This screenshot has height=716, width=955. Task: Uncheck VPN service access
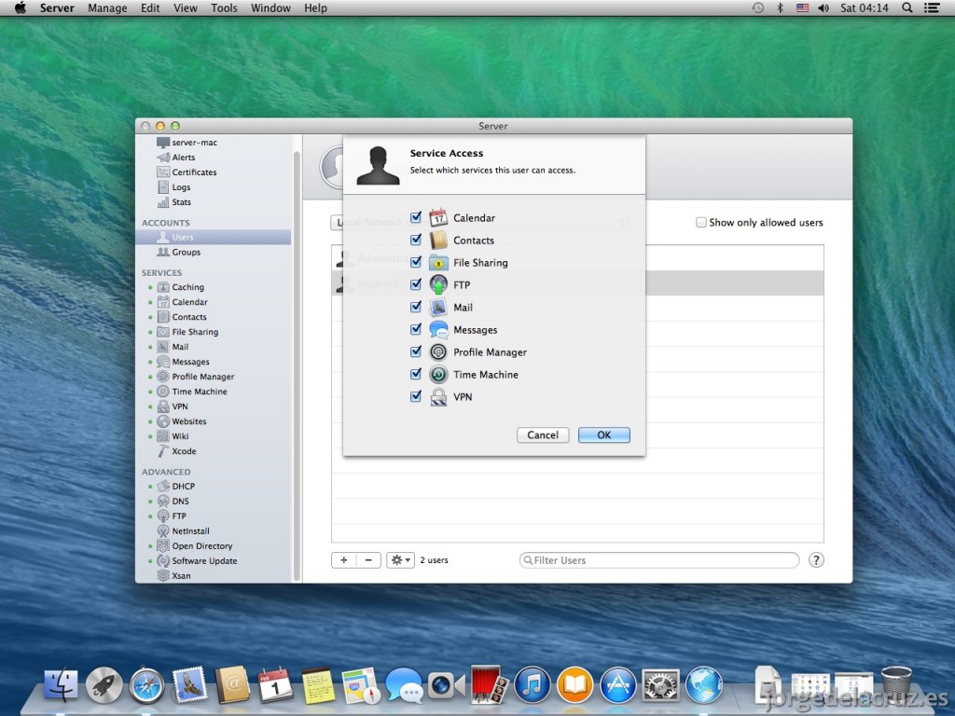click(x=416, y=396)
